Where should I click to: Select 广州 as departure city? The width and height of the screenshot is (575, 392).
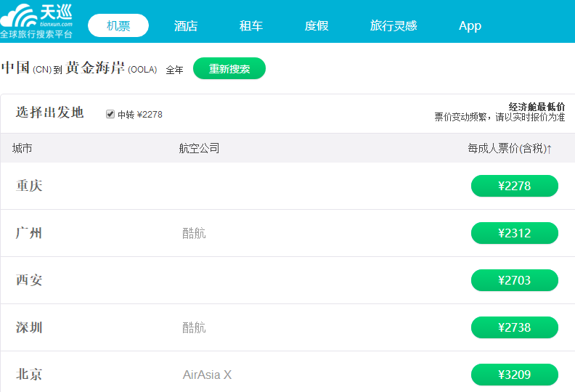click(x=29, y=233)
